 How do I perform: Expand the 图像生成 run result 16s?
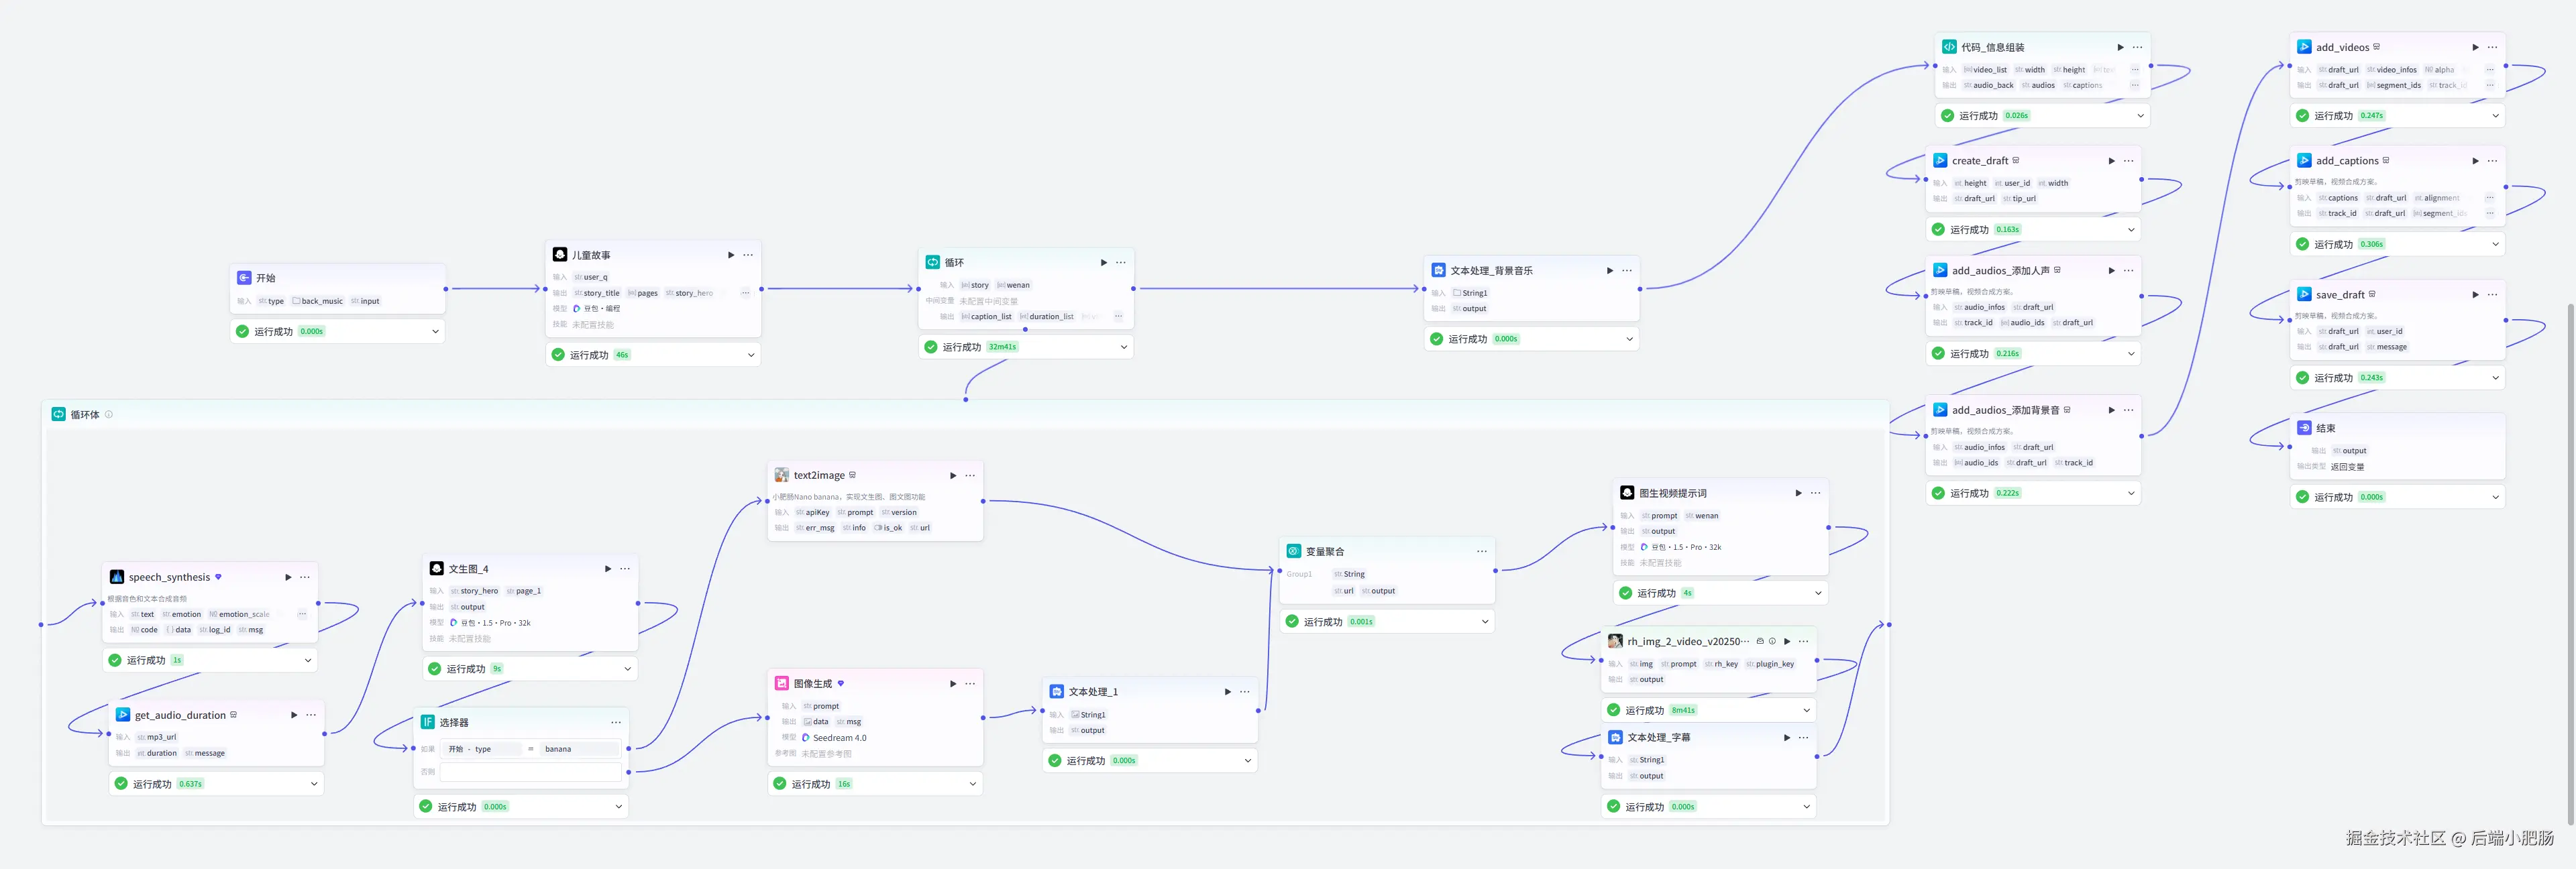(972, 784)
